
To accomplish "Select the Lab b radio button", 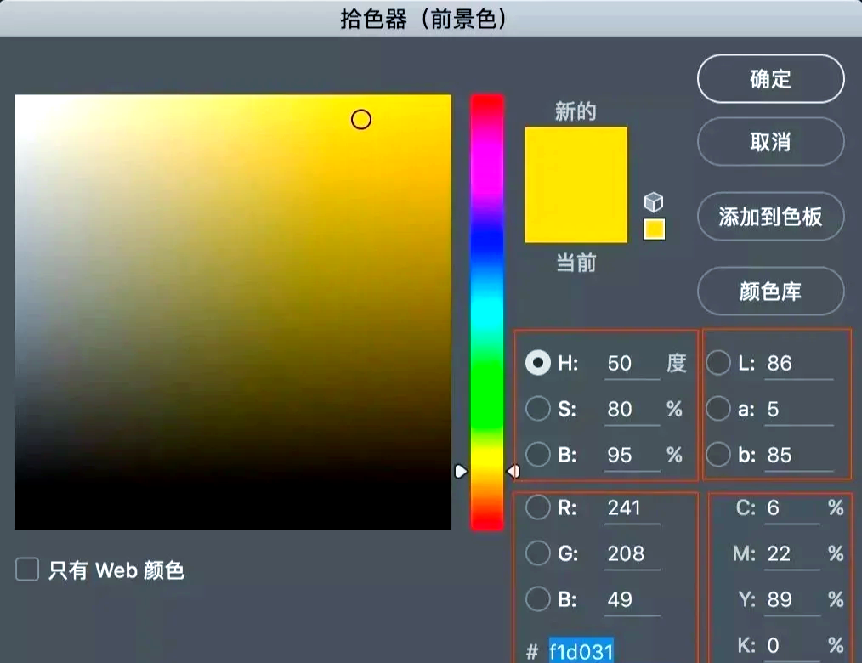I will coord(718,455).
